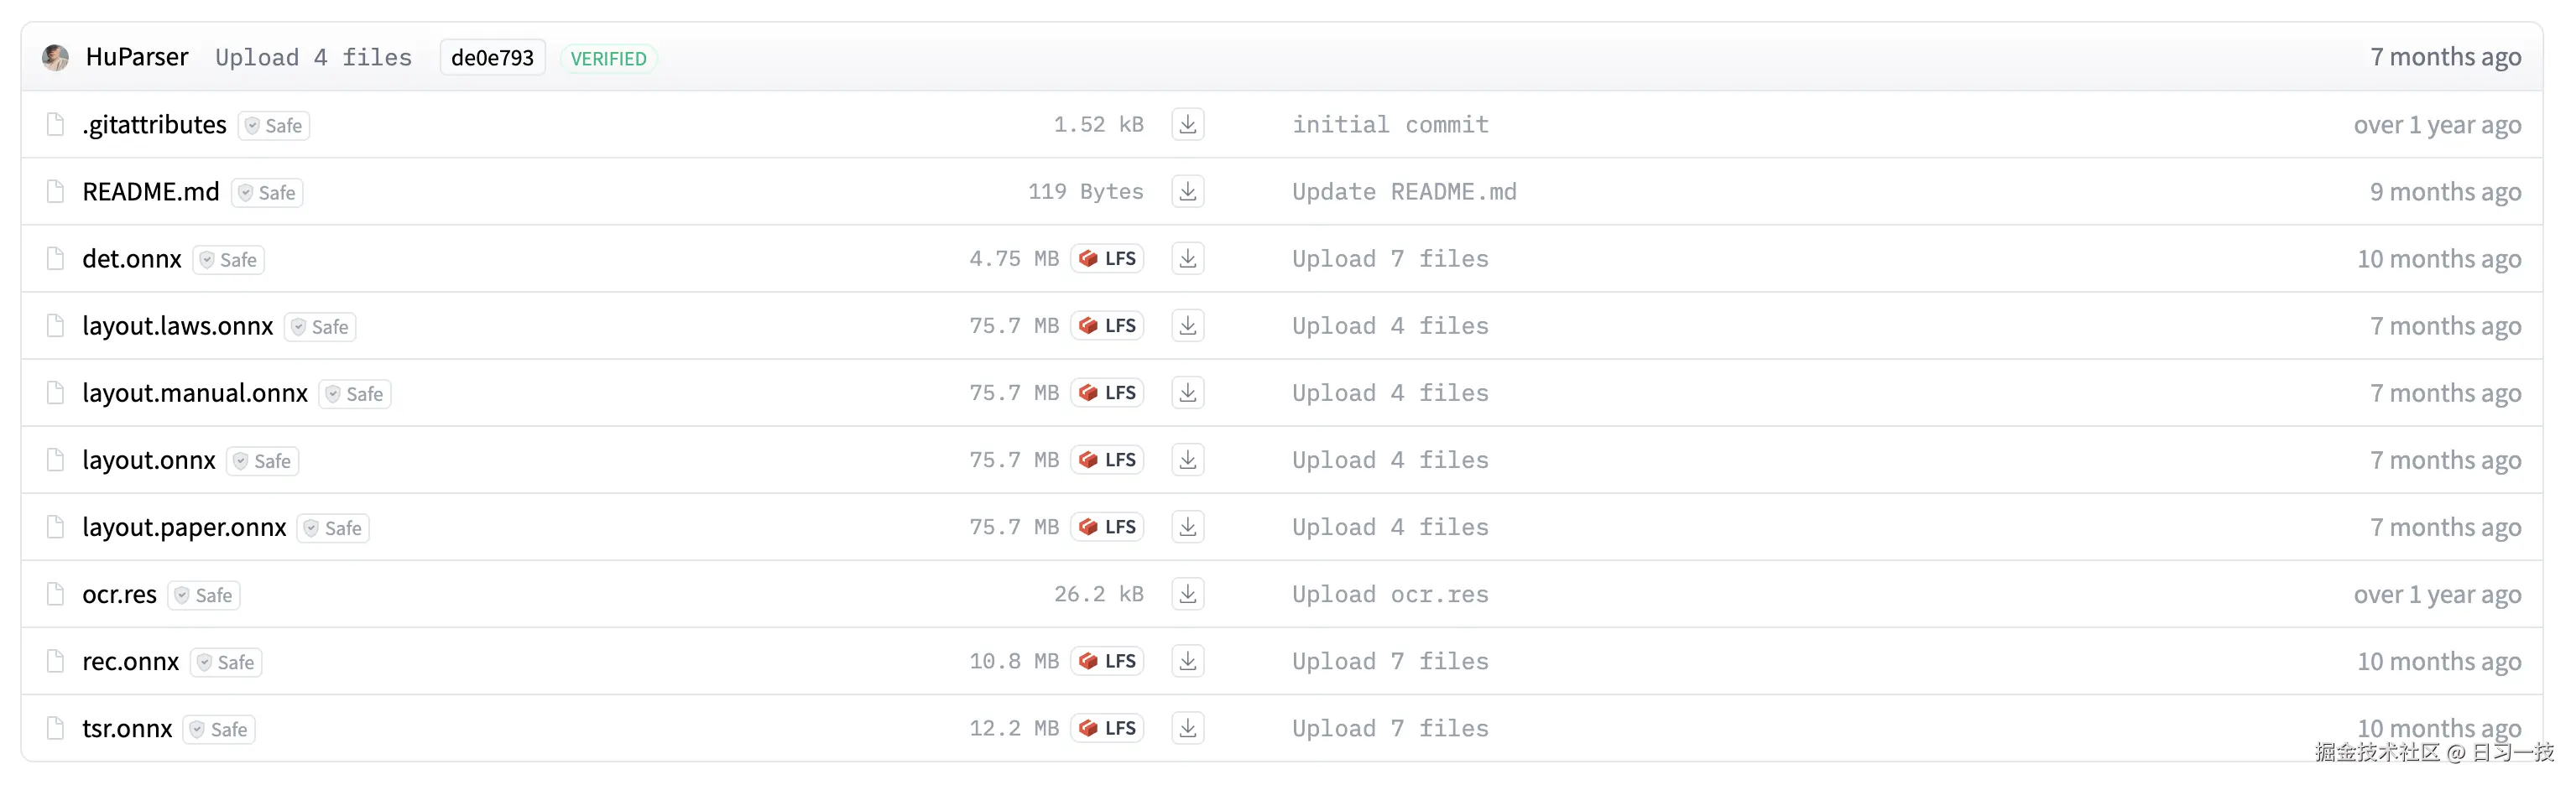Download the tsr.onnx model
The height and width of the screenshot is (785, 2576).
1187,728
